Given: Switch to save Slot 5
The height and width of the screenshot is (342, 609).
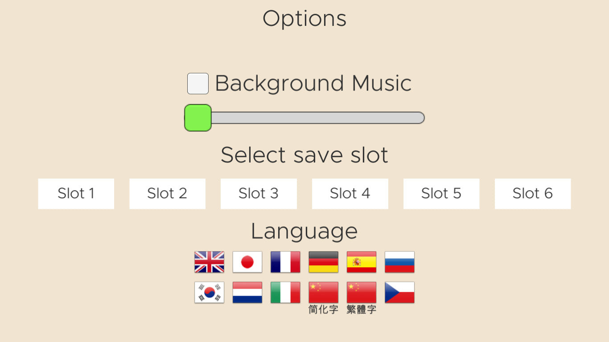Looking at the screenshot, I should pyautogui.click(x=441, y=194).
